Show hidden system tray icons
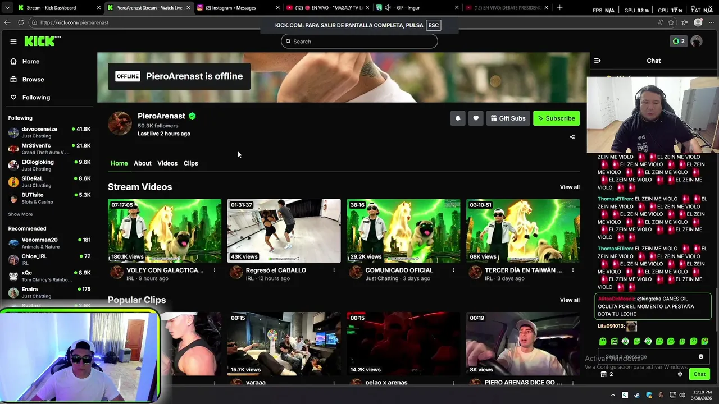This screenshot has width=719, height=404. point(613,395)
